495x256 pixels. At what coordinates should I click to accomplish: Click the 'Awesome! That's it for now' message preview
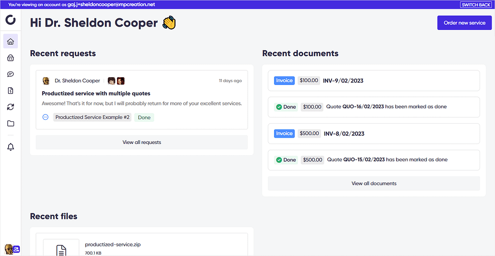tap(142, 103)
